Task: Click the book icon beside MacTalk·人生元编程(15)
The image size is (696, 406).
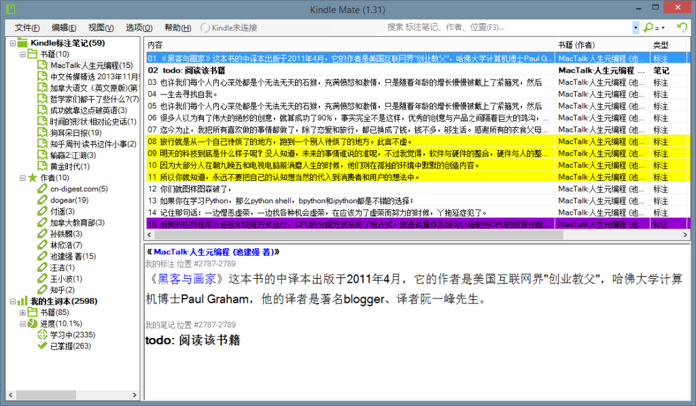Action: [x=42, y=65]
